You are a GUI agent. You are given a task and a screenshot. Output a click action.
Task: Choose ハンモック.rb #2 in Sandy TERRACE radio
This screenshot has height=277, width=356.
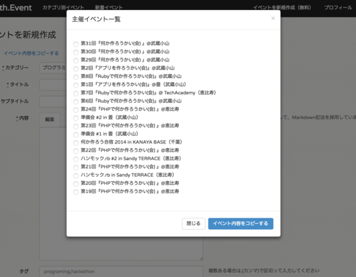(75, 159)
